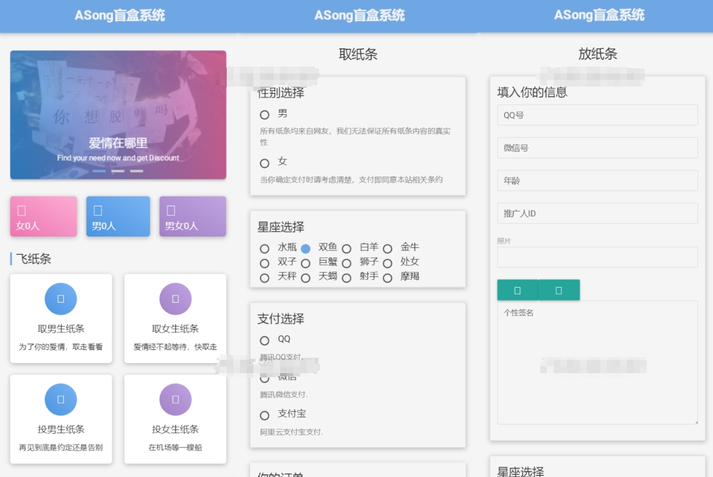Click 腾讯微信支付 description text

pos(284,395)
